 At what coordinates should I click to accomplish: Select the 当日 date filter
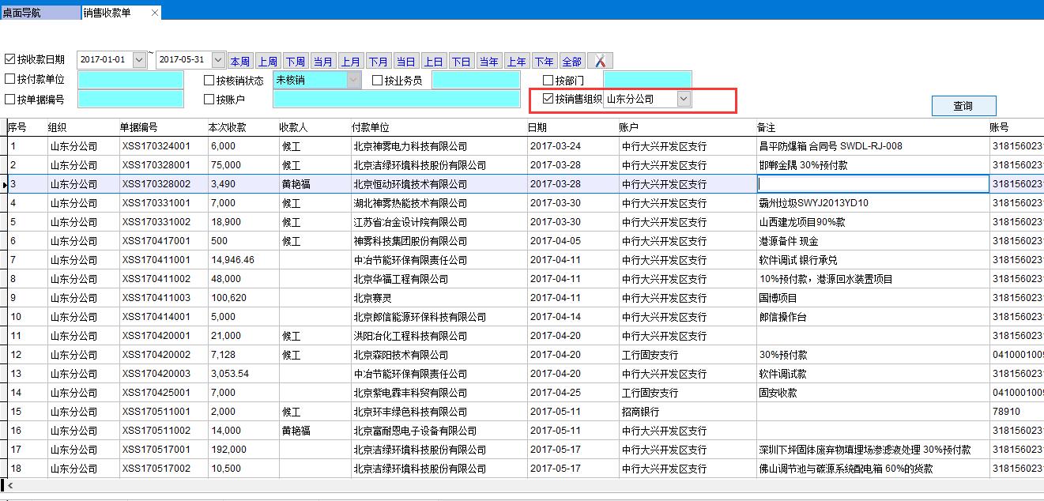pos(405,60)
